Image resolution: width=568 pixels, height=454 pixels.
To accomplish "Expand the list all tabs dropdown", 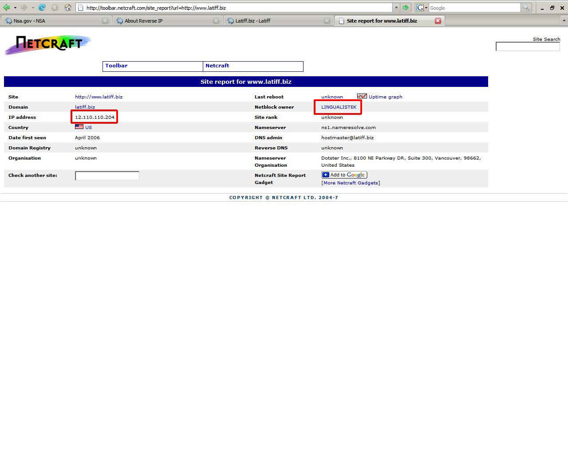I will point(564,21).
